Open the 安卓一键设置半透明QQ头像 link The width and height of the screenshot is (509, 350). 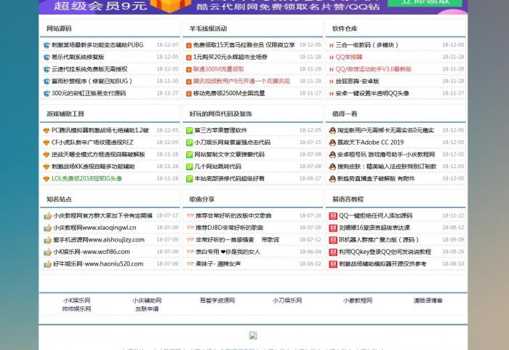372,93
